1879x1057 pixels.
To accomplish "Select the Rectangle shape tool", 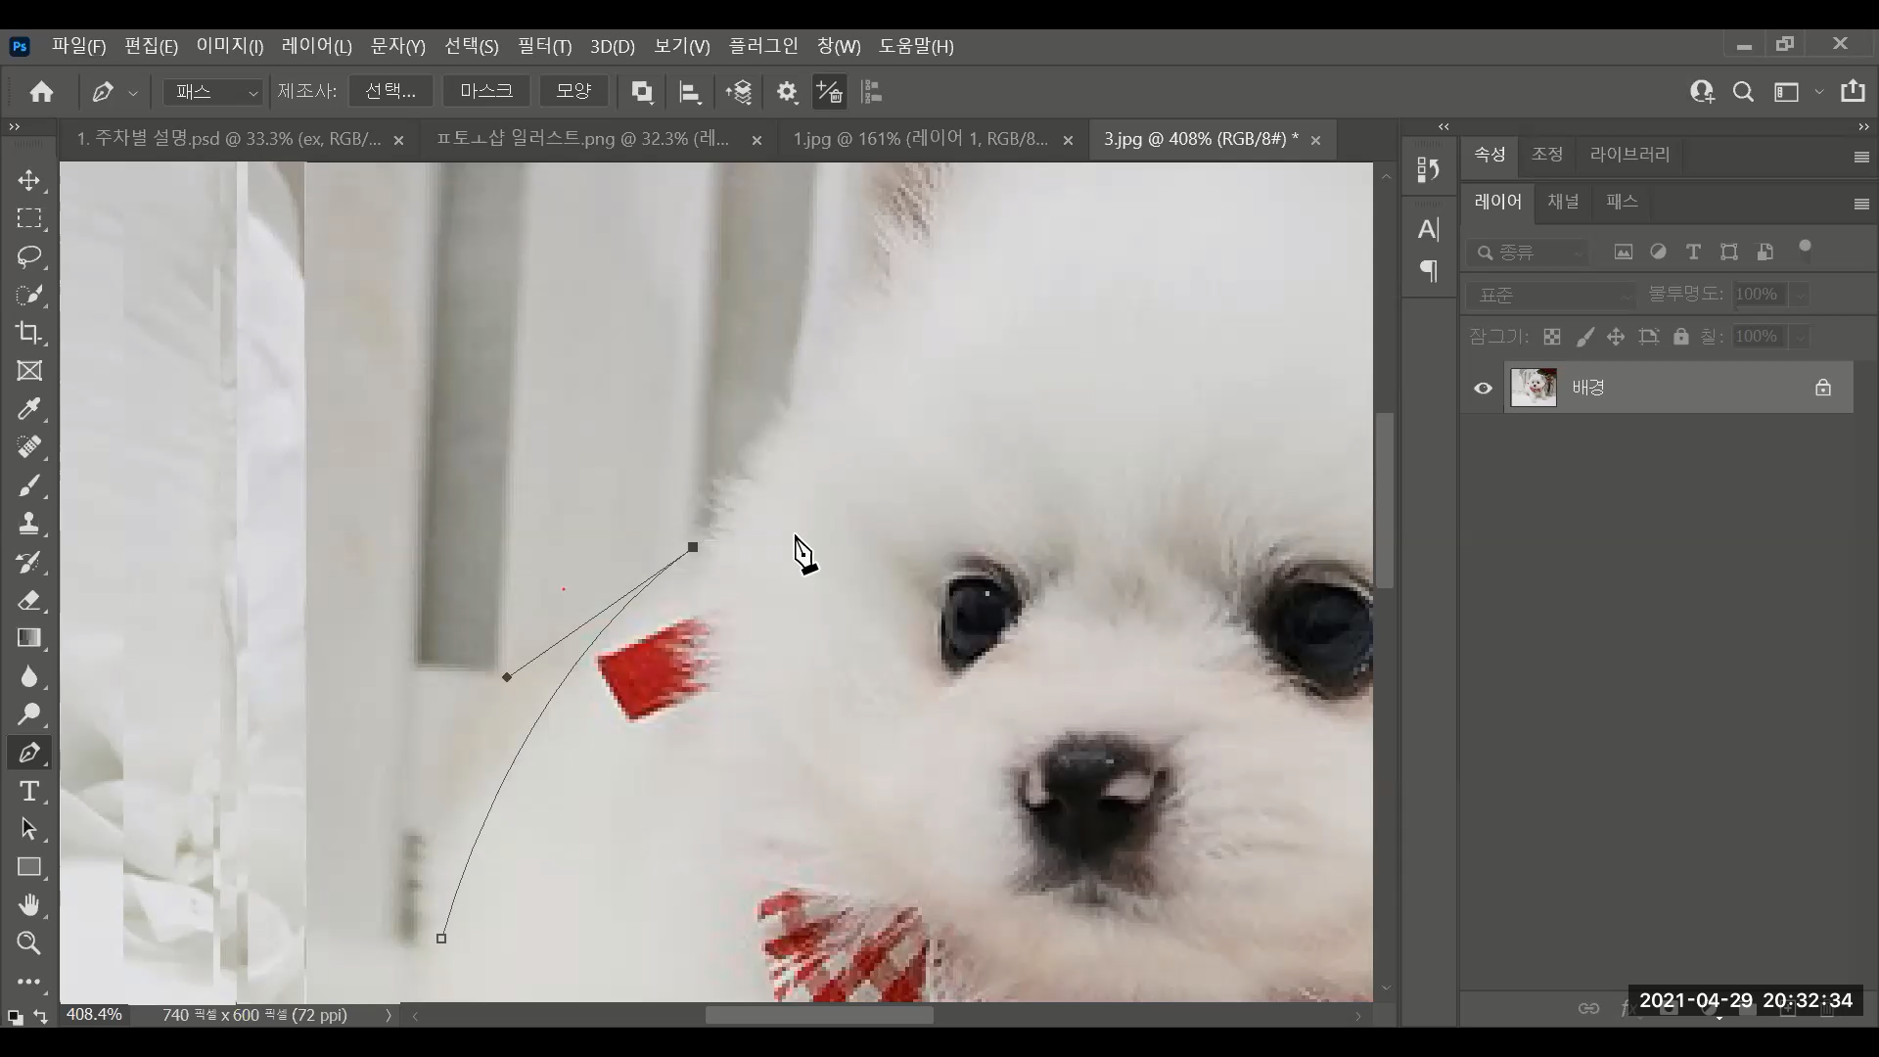I will pos(29,867).
